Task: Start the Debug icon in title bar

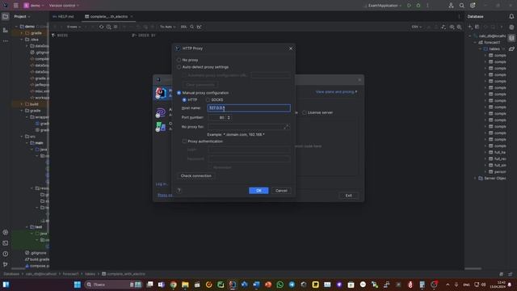Action: point(418,6)
